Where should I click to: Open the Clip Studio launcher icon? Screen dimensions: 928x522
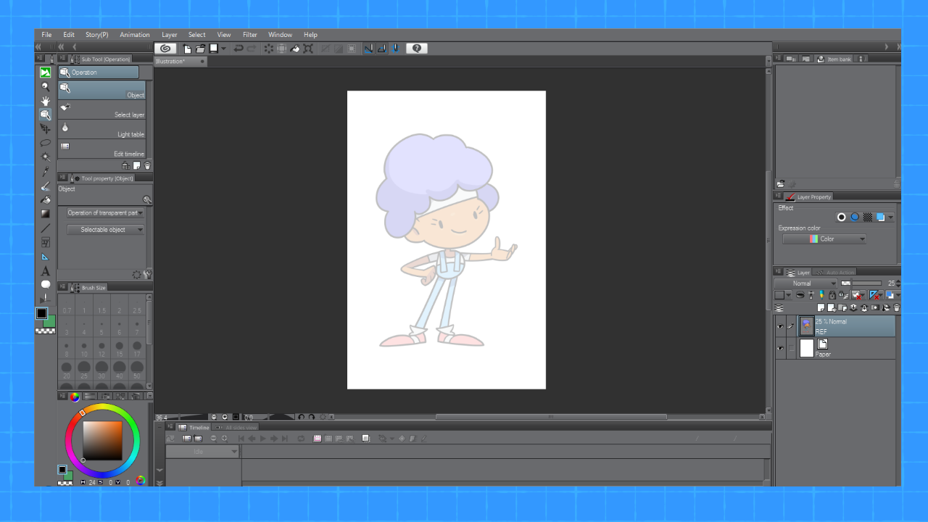tap(165, 49)
